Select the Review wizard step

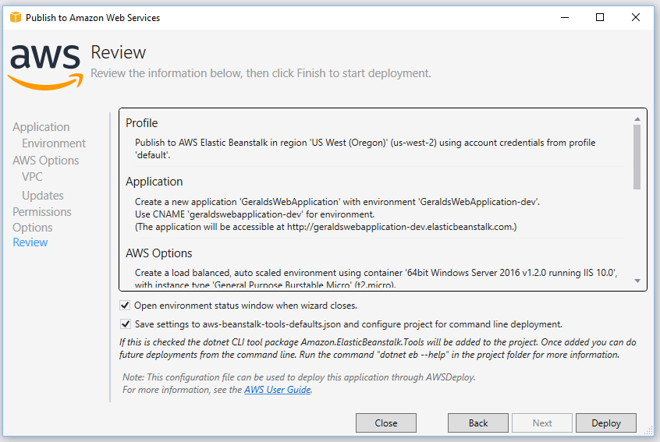30,242
